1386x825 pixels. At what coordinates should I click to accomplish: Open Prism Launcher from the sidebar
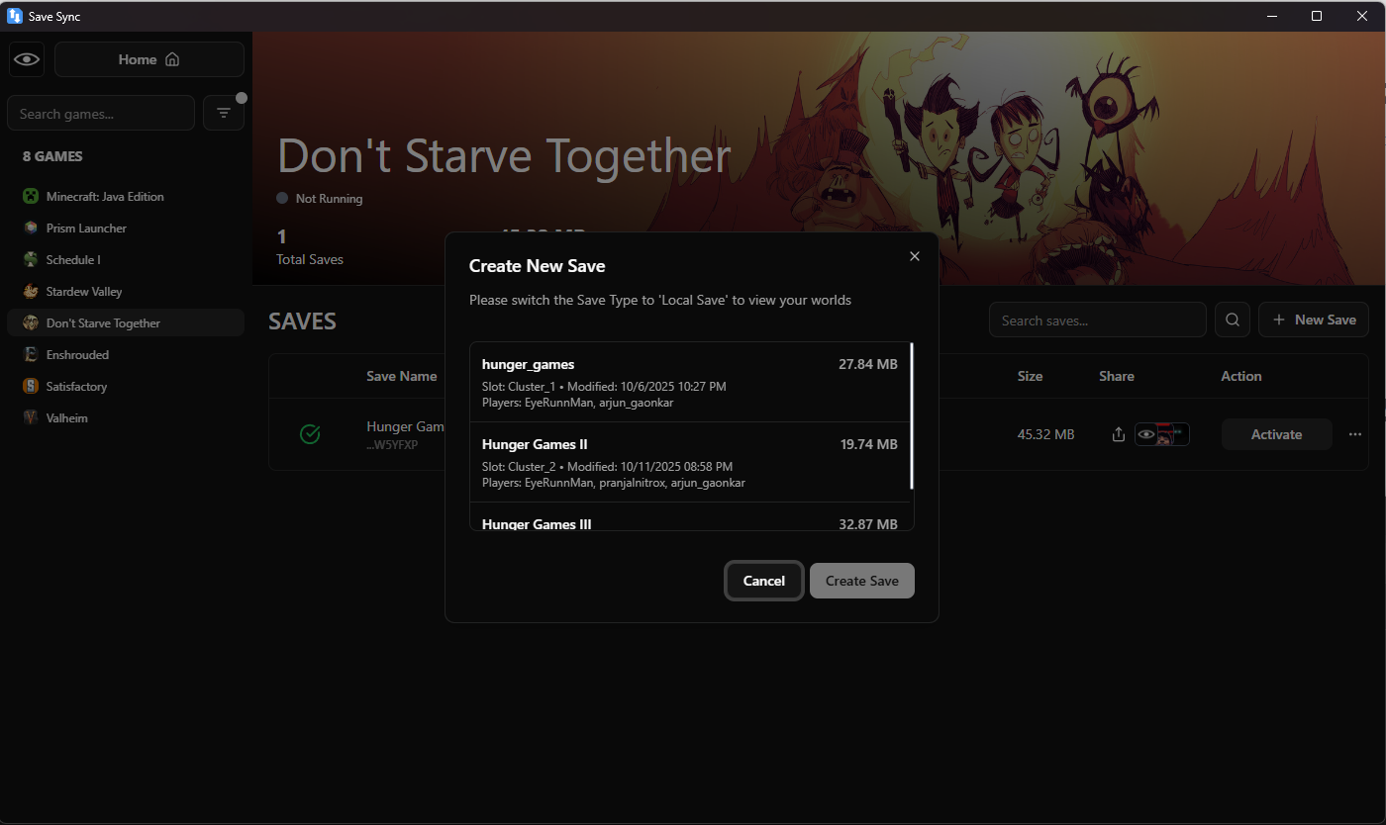(x=126, y=229)
